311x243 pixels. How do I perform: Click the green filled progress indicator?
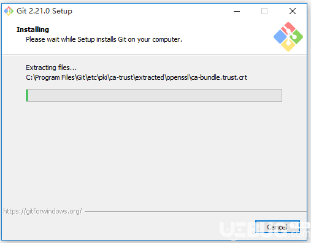pyautogui.click(x=27, y=95)
